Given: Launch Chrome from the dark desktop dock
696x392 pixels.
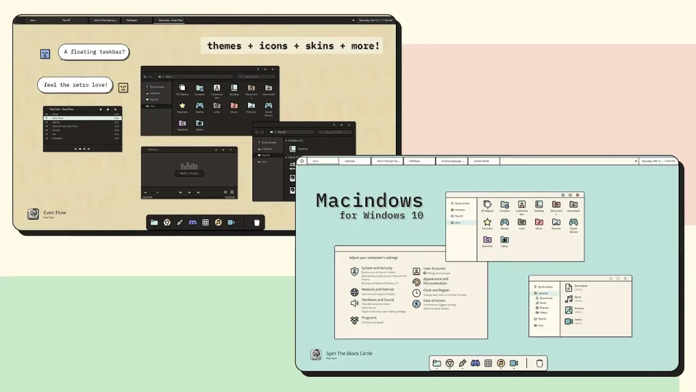Looking at the screenshot, I should pos(167,223).
